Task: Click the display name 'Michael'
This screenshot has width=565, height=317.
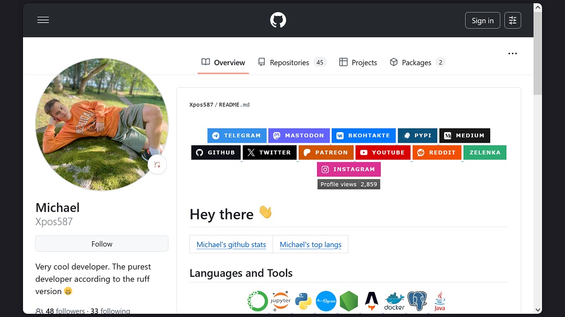Action: [58, 208]
